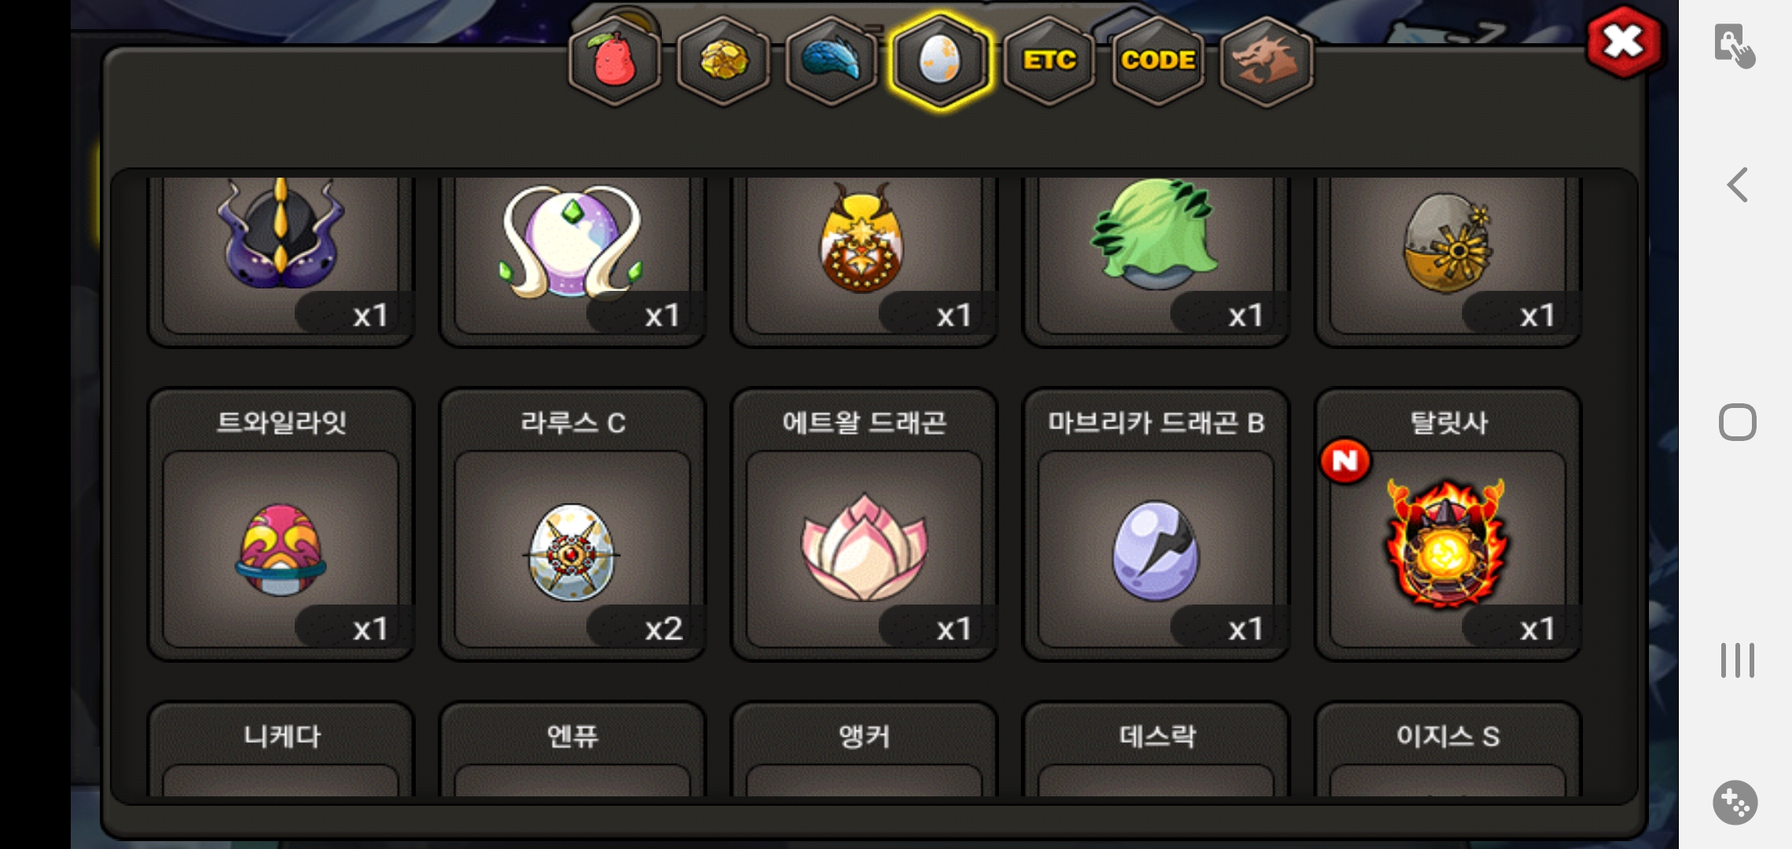
Task: Open the game controller tools icon
Action: [1735, 803]
